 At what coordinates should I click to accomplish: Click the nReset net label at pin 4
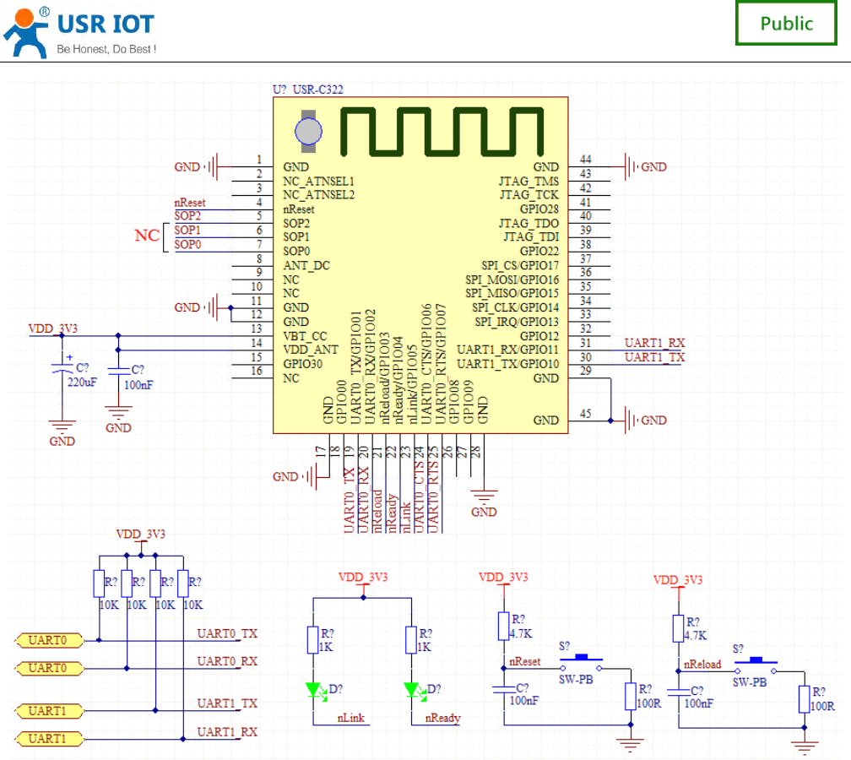pyautogui.click(x=189, y=203)
